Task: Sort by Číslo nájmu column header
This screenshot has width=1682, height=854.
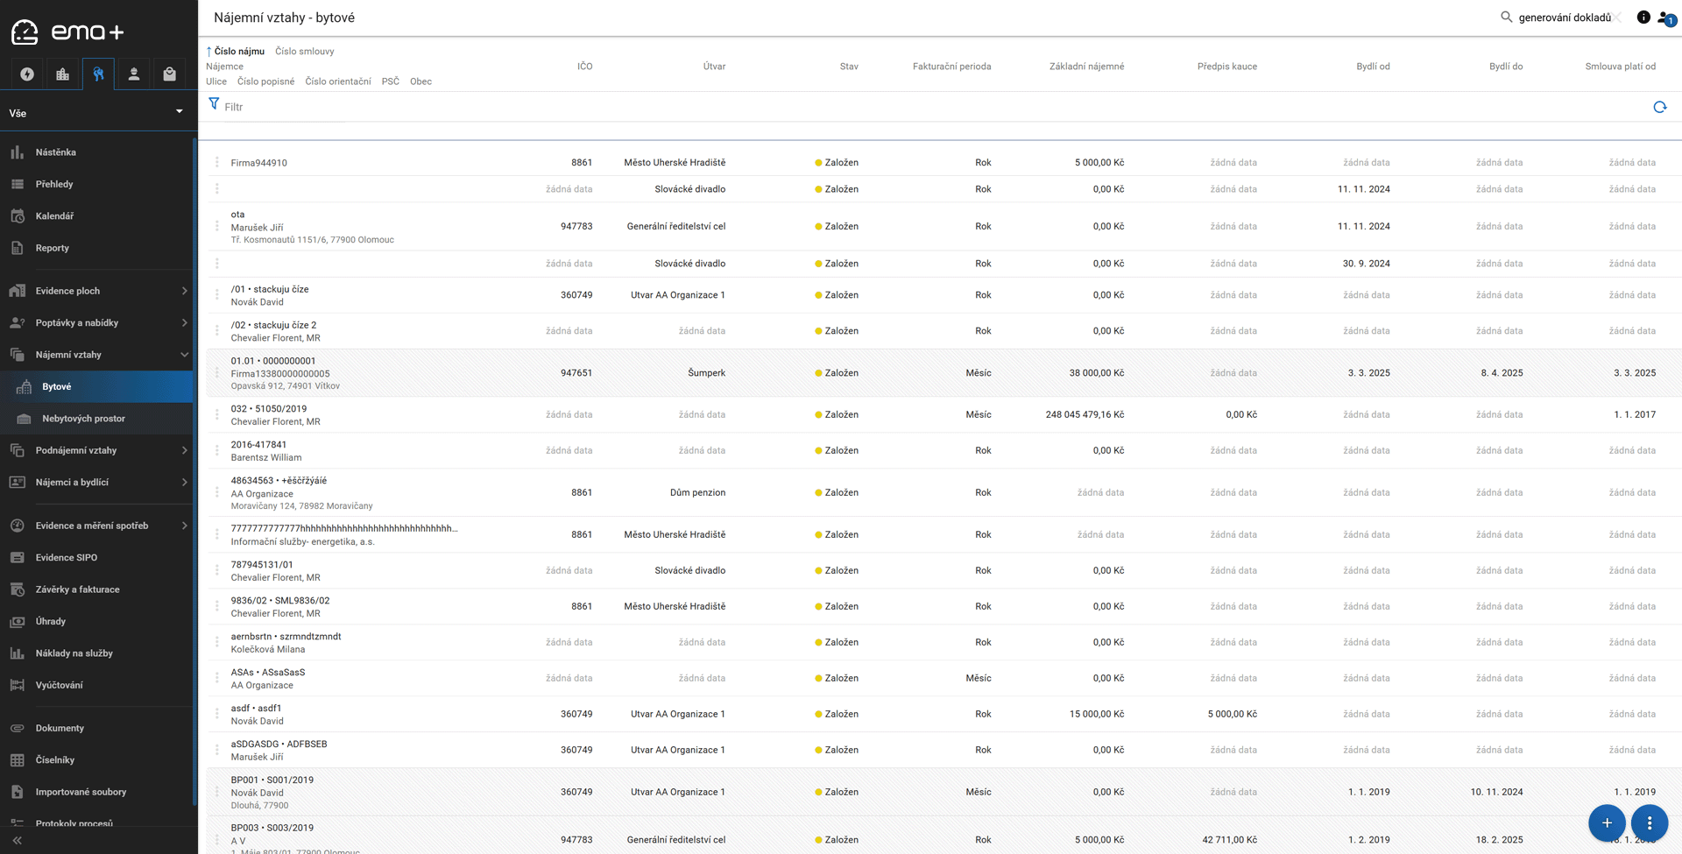Action: tap(238, 52)
